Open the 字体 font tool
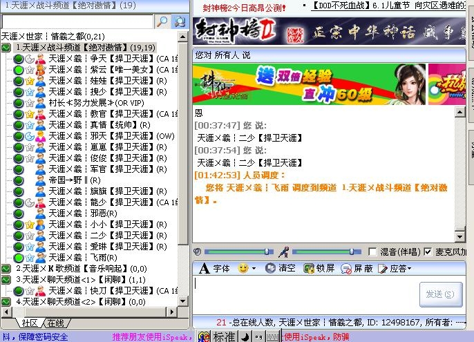This screenshot has height=342, width=474. click(214, 268)
